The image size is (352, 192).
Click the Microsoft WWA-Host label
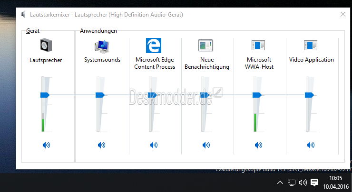259,63
